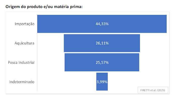Select the 26,11% data label

(102, 43)
